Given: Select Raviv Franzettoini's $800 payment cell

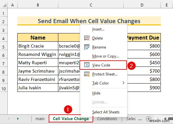Looking at the screenshot, I should [x=144, y=79].
